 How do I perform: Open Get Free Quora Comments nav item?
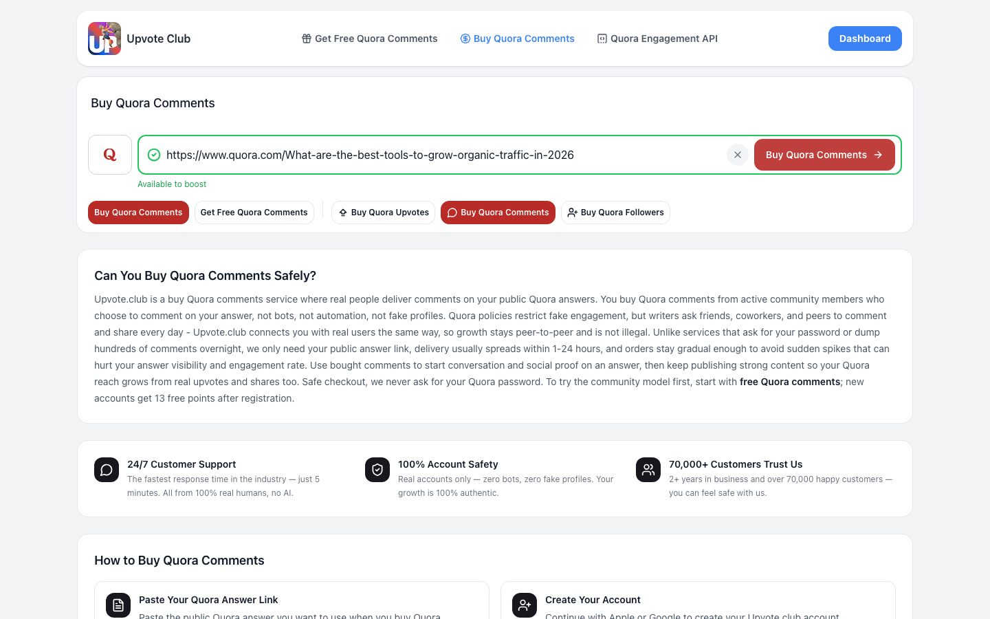tap(369, 39)
